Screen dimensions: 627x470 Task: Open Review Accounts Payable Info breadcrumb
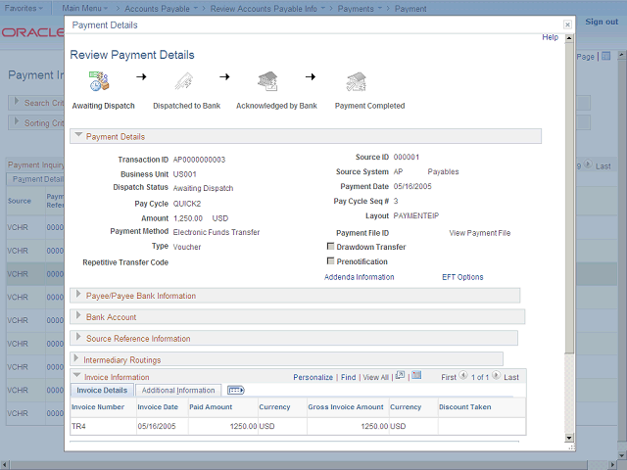pos(267,9)
